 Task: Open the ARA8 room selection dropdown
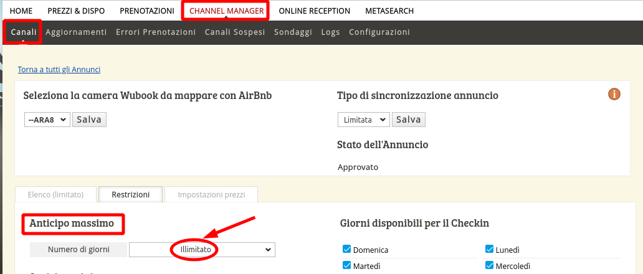point(47,120)
